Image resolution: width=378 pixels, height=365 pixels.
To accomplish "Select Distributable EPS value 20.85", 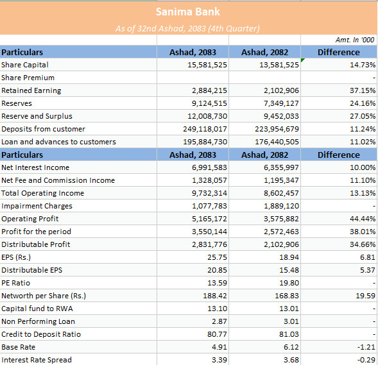I will pos(217,270).
